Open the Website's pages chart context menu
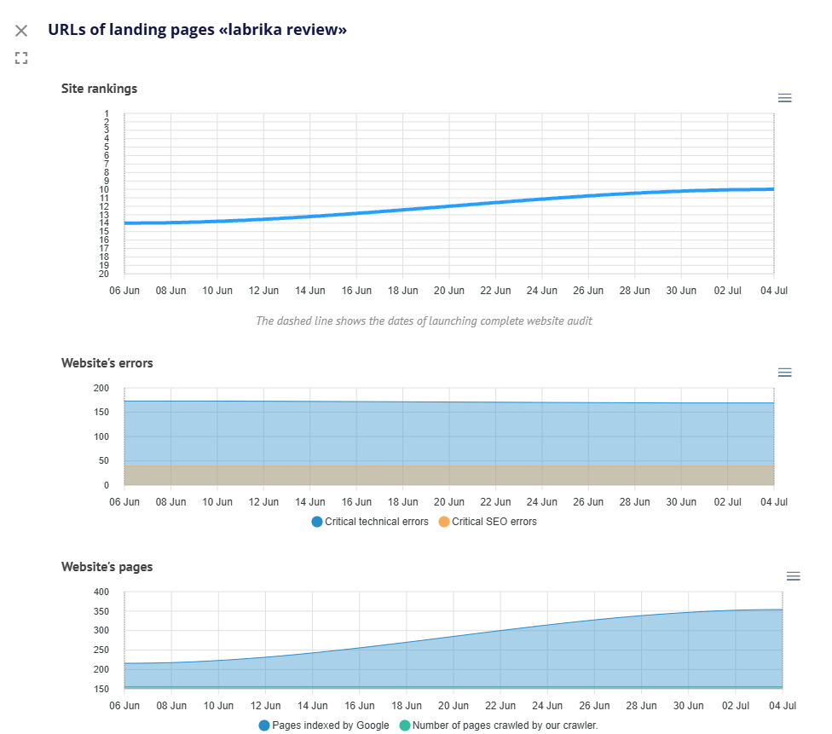832x734 pixels. [793, 576]
